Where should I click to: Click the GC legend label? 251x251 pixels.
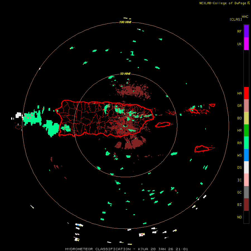coord(239,192)
